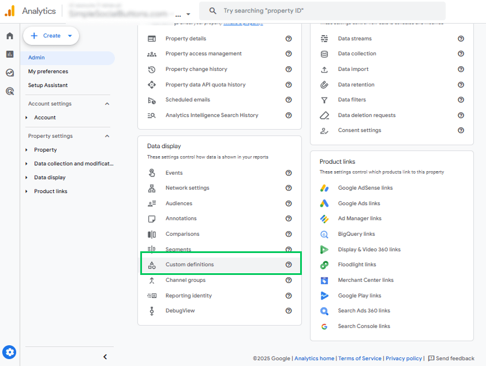Click help icon next to Audiences
The height and width of the screenshot is (366, 486).
[289, 203]
